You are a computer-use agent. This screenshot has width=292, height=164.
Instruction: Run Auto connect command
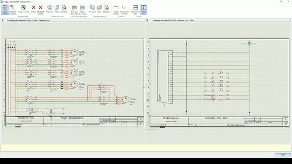click(23, 9)
